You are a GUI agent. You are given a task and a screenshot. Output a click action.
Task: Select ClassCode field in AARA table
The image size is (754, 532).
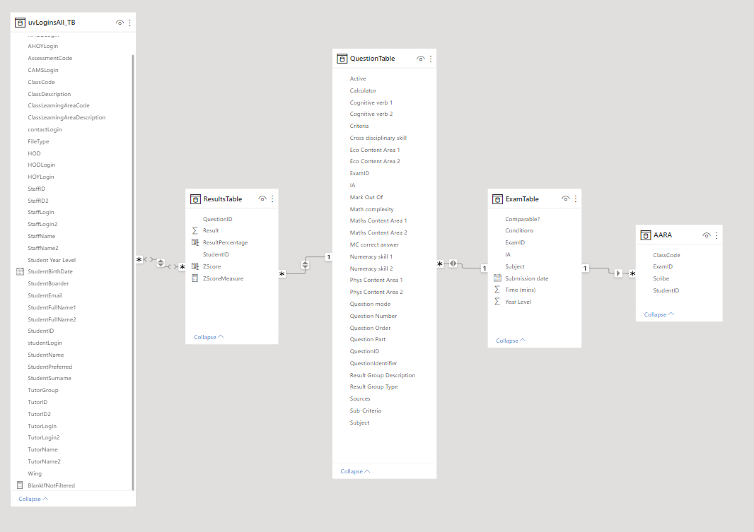coord(666,255)
